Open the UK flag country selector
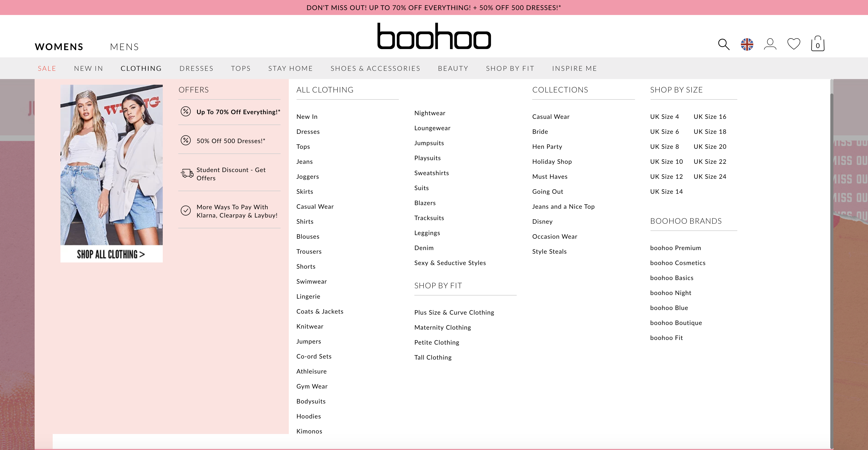This screenshot has height=450, width=868. click(747, 44)
